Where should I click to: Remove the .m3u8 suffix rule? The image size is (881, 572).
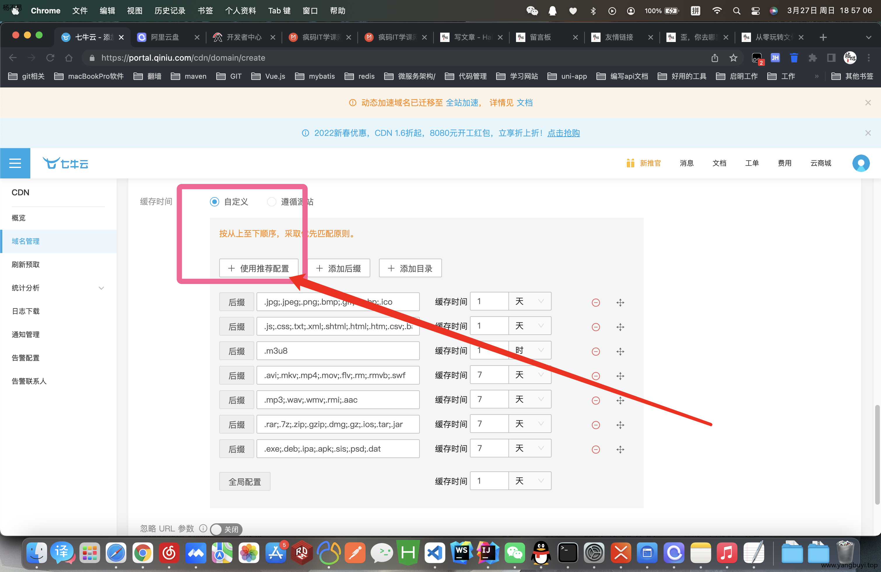[596, 351]
